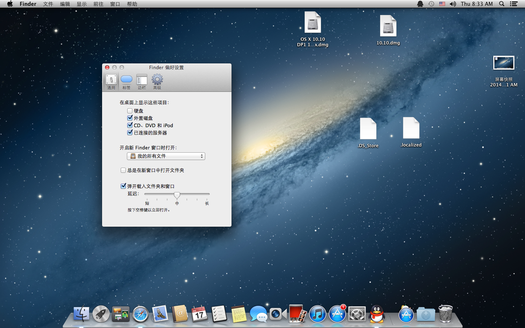Open Launchpad rocket in the Dock

101,314
